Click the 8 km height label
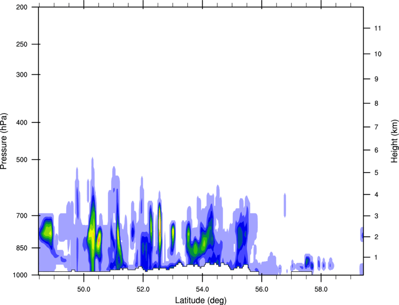399x305 pixels. [x=376, y=103]
